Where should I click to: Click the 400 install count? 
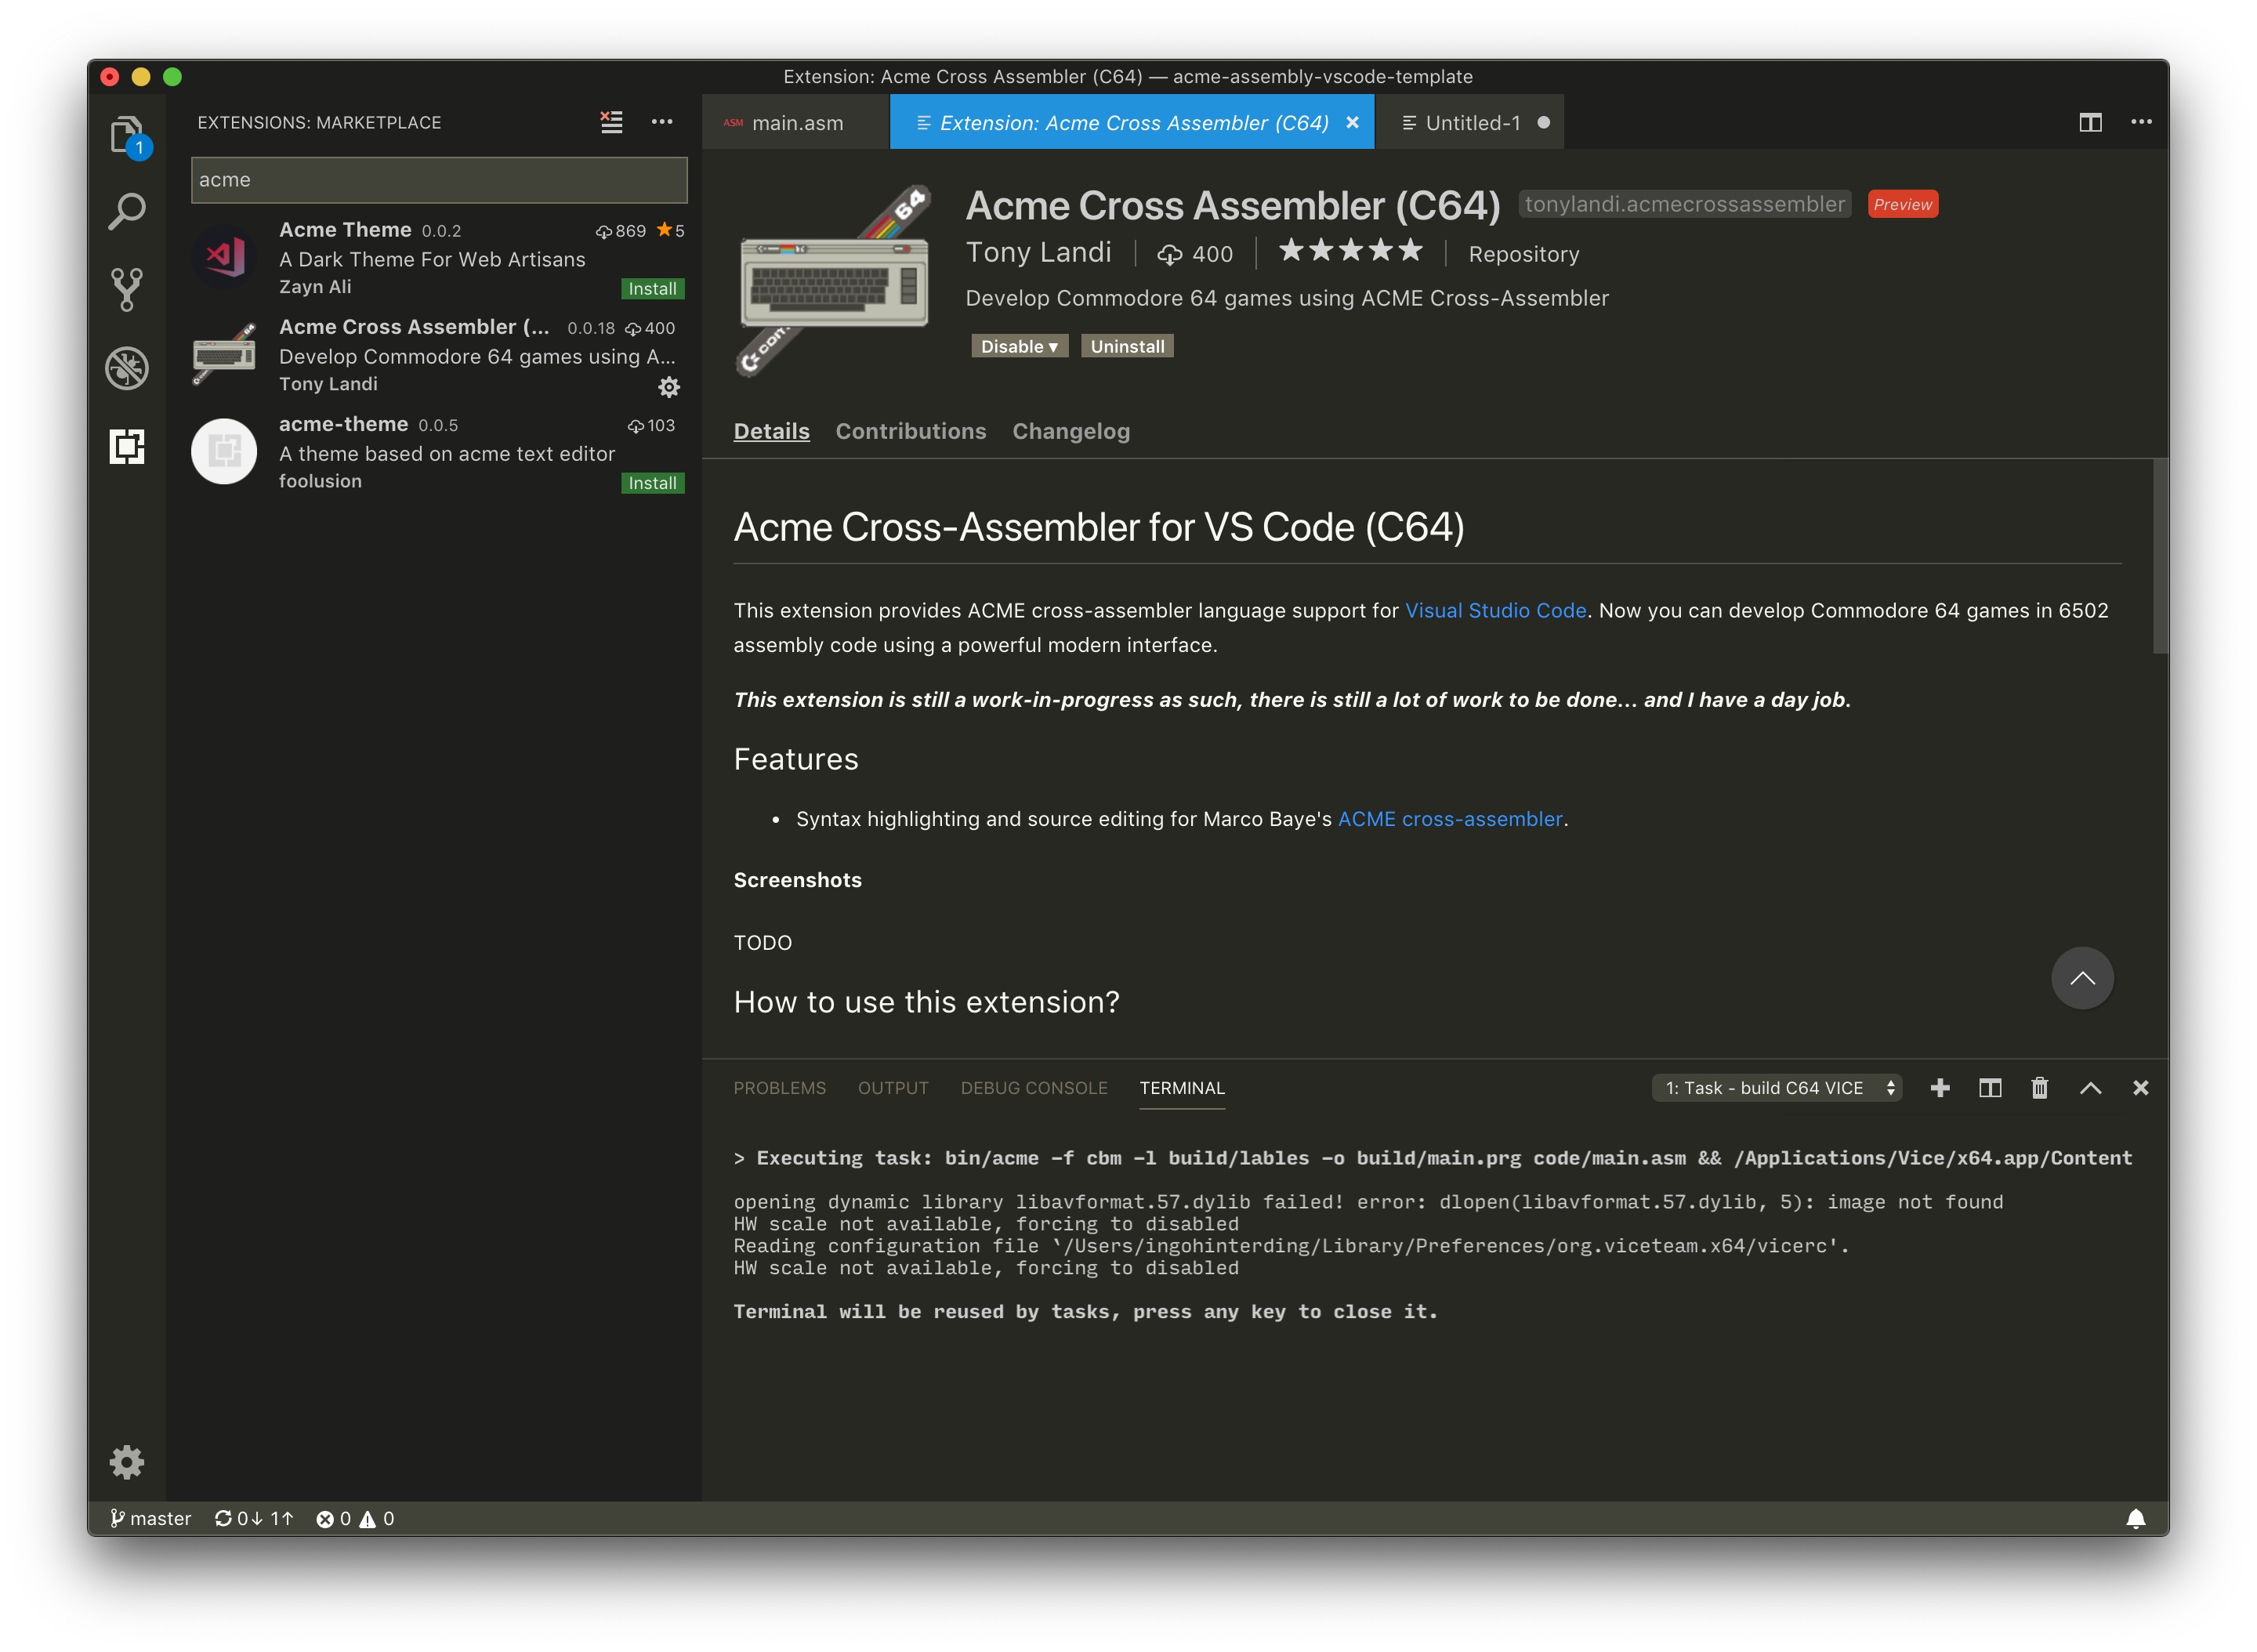click(x=1195, y=254)
